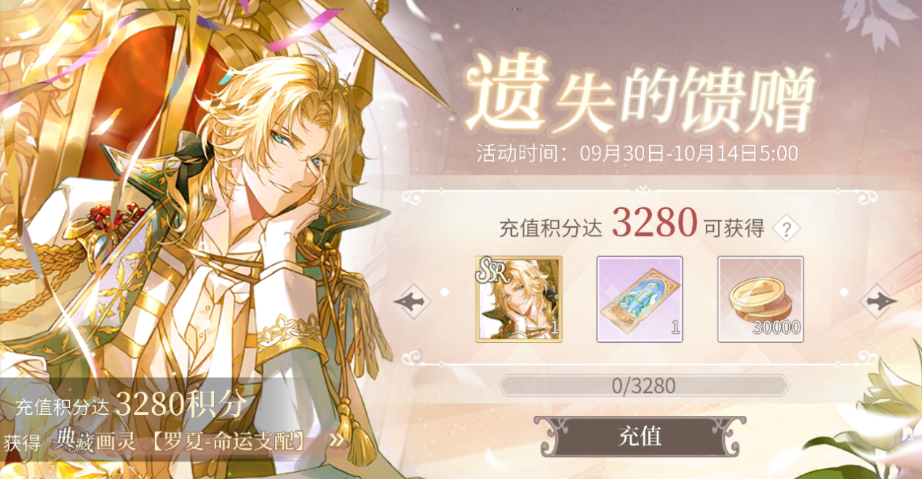Go to previous reward tier arrow
922x479 pixels.
[412, 300]
